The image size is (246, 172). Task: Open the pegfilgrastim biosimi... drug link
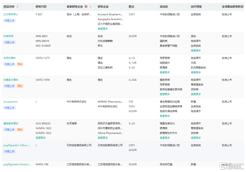[17, 164]
